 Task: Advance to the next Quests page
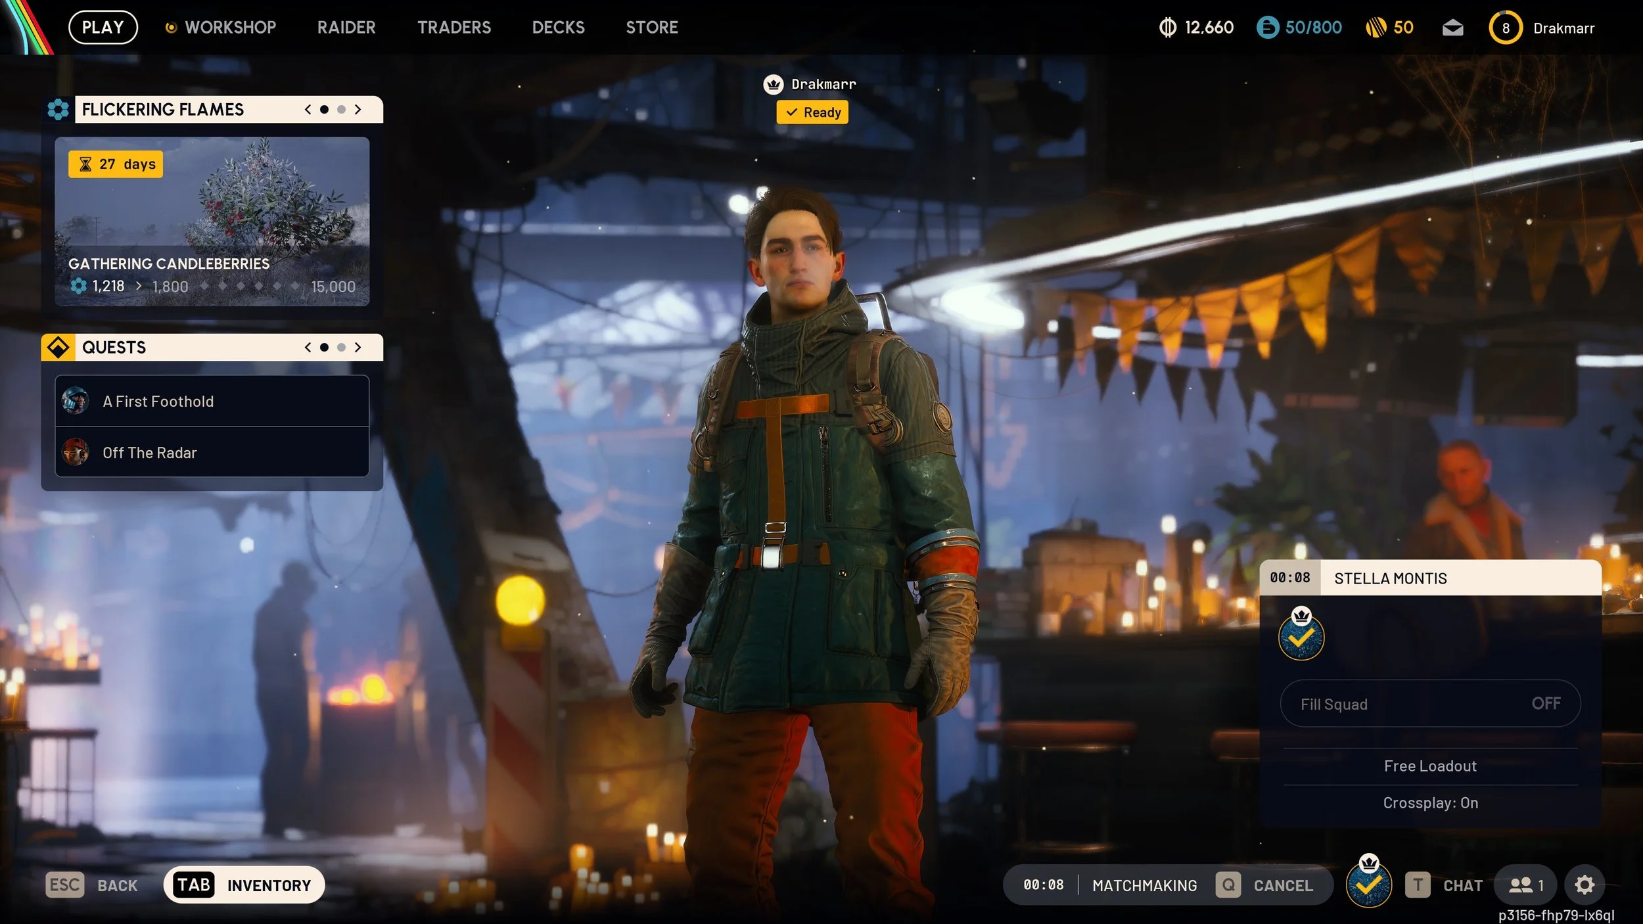(358, 347)
